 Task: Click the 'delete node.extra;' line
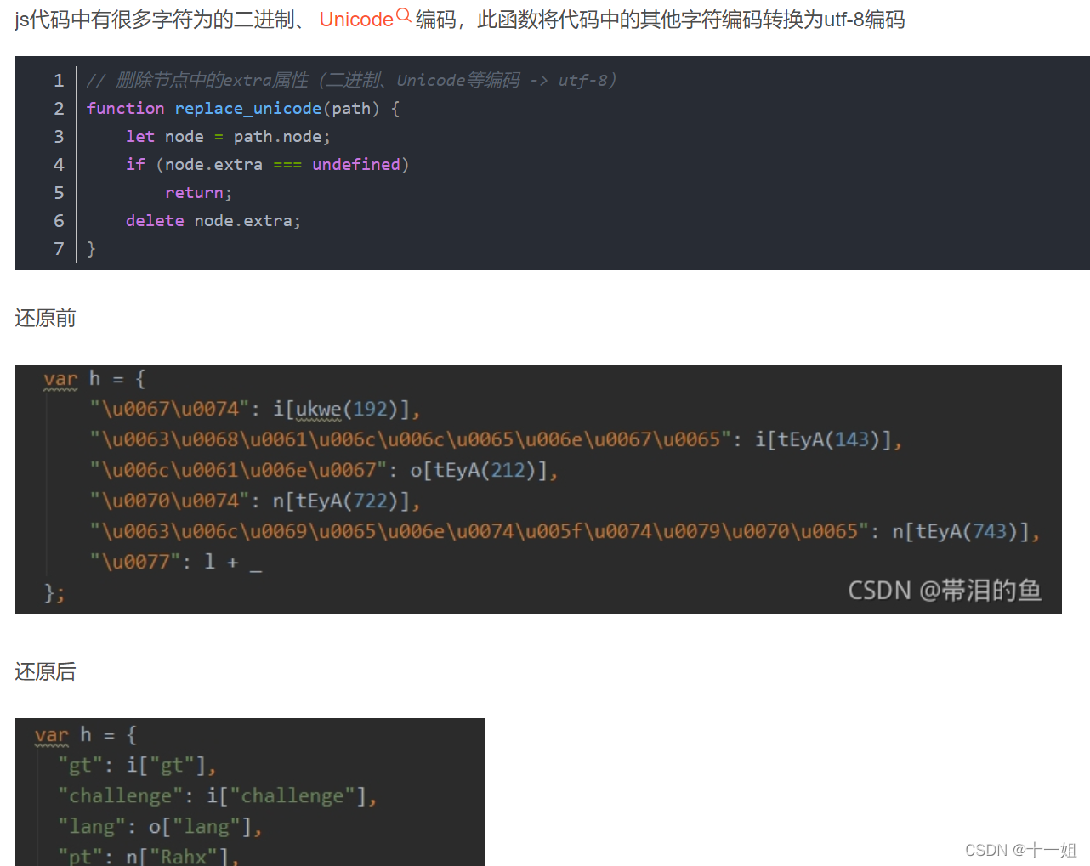pyautogui.click(x=213, y=220)
